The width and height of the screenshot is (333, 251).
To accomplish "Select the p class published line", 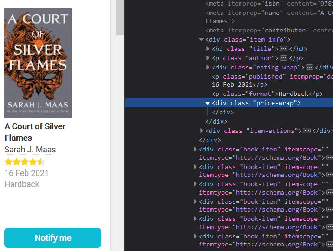I will click(x=272, y=77).
